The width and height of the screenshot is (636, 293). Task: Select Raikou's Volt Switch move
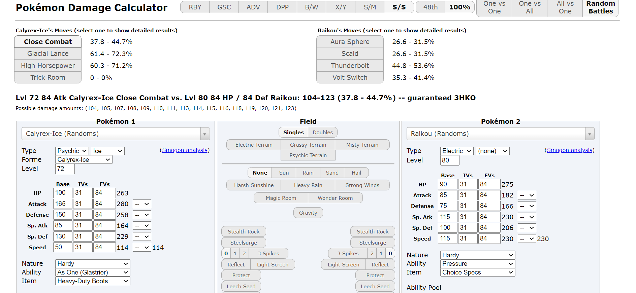pos(350,77)
